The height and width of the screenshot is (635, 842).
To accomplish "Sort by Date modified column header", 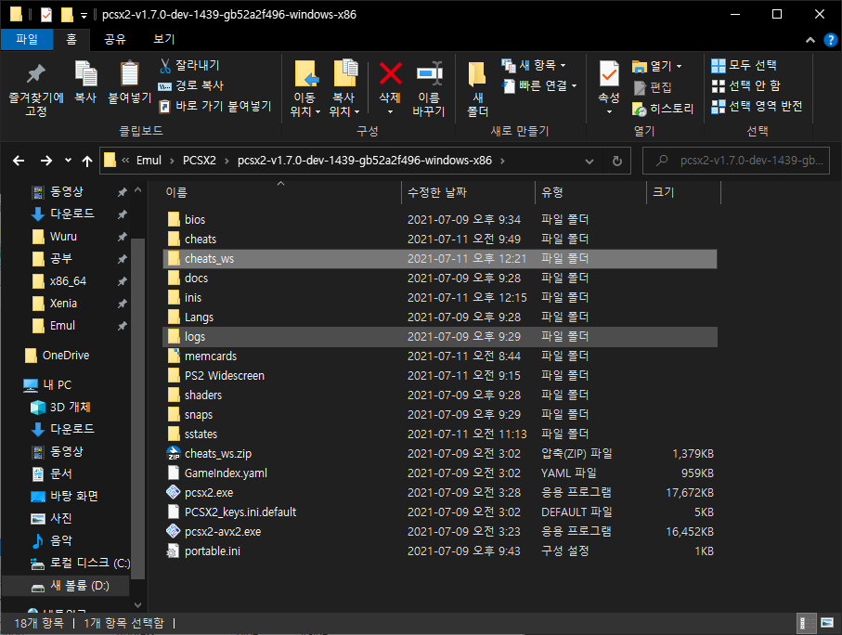I will click(468, 192).
